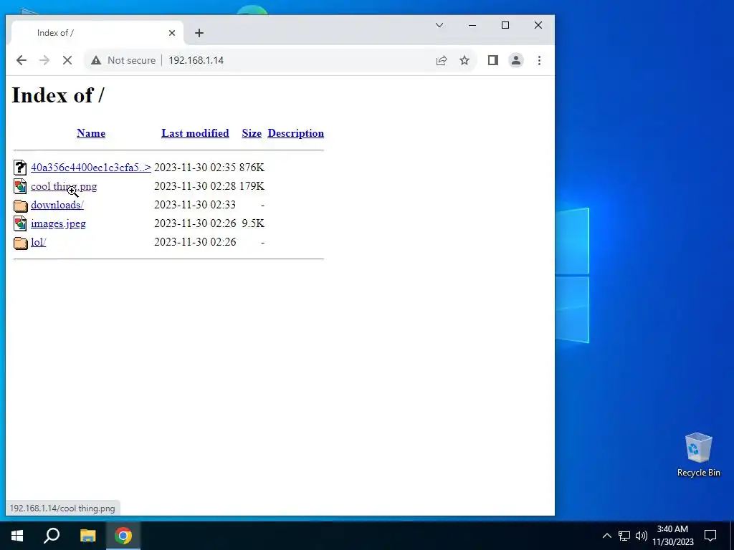This screenshot has width=734, height=550.
Task: Open the cool thing.png link
Action: click(64, 186)
